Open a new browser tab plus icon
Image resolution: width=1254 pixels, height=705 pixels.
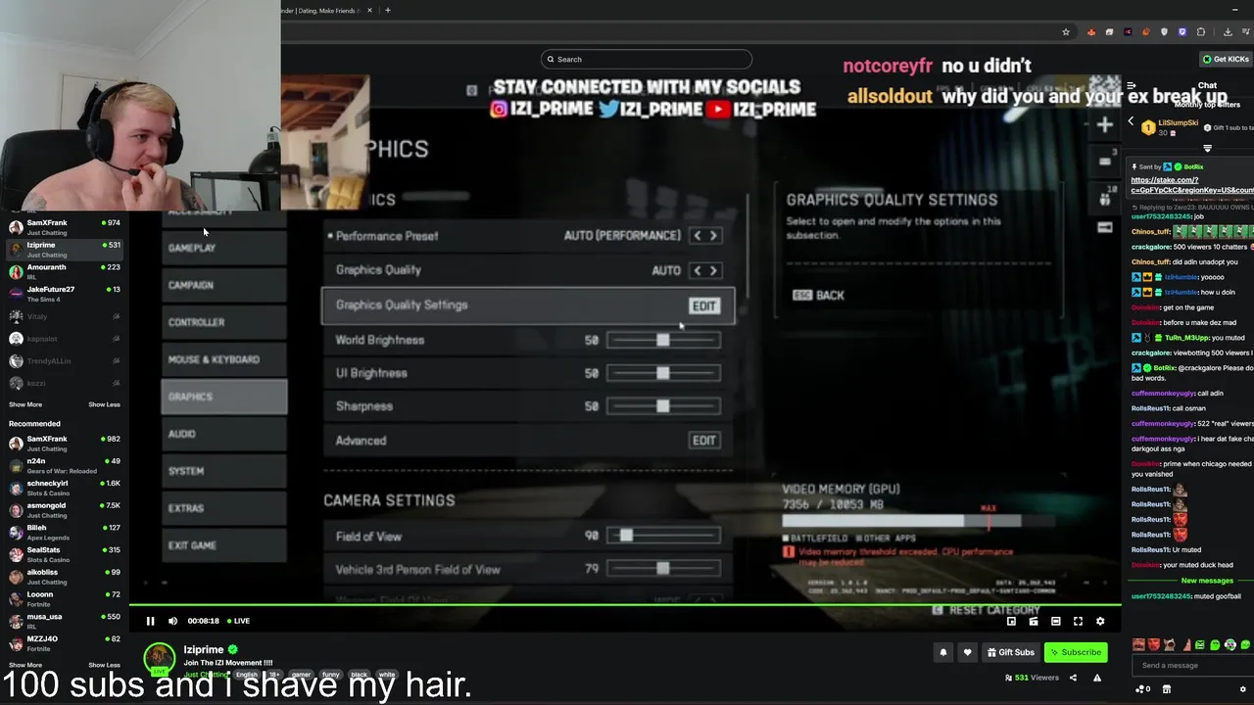click(x=388, y=11)
